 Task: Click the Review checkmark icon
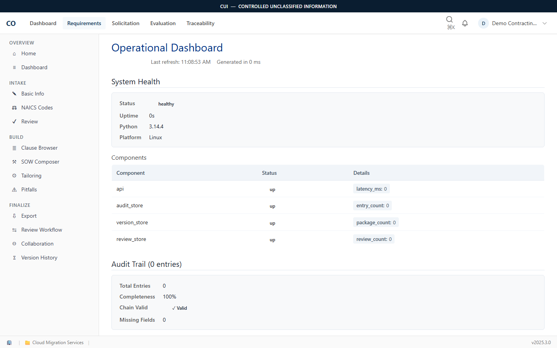pyautogui.click(x=14, y=122)
